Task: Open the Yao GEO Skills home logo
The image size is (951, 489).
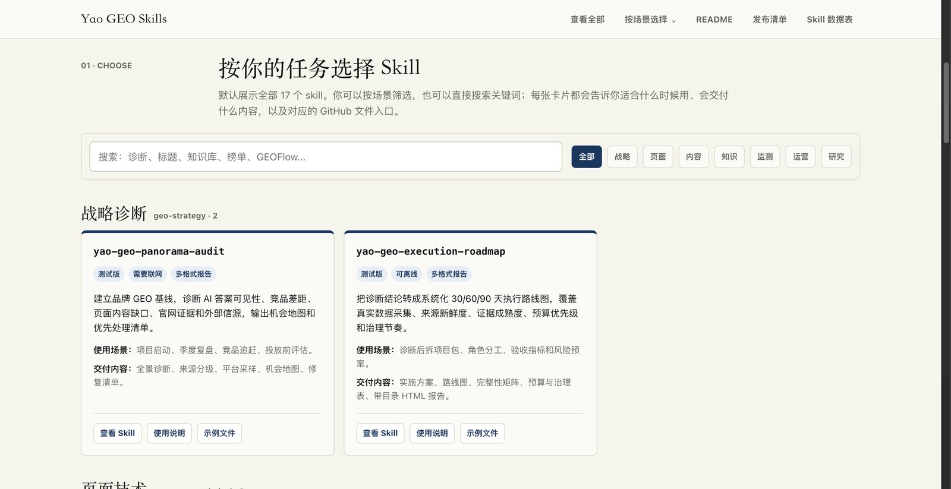Action: [124, 19]
